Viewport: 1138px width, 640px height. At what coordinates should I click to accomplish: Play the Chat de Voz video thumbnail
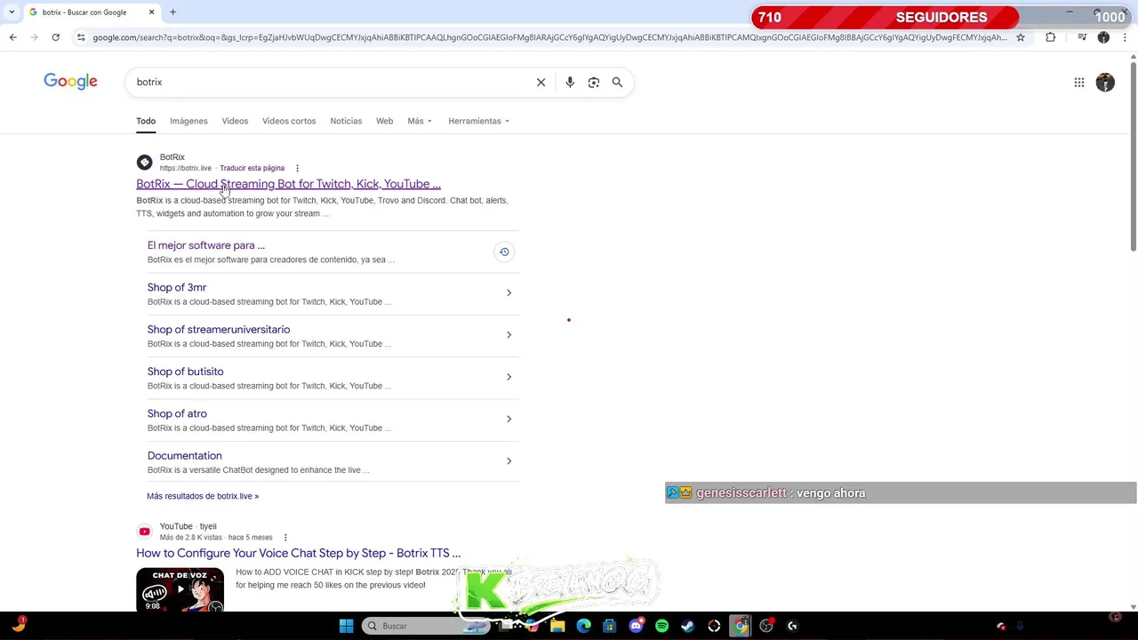point(180,589)
